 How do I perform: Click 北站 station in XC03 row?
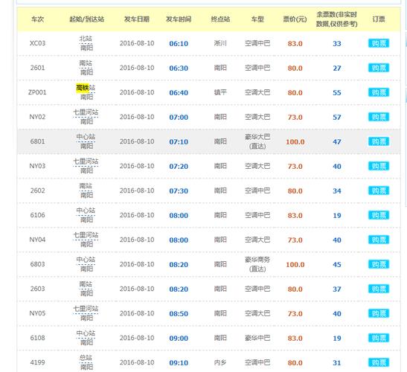pyautogui.click(x=86, y=39)
